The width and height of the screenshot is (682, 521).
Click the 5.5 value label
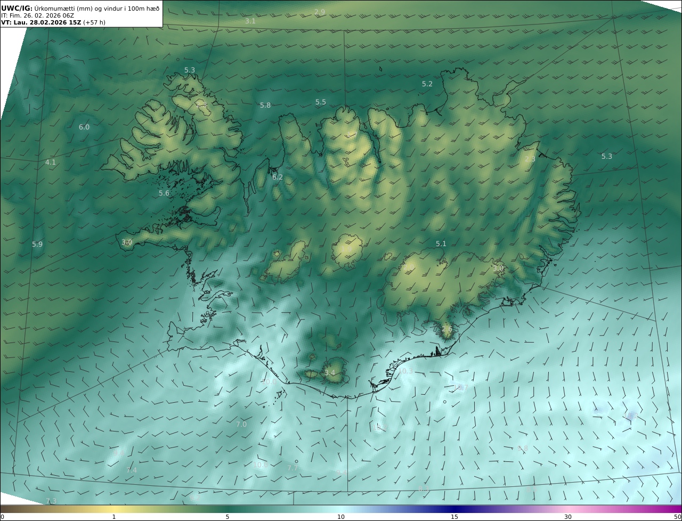(x=321, y=102)
